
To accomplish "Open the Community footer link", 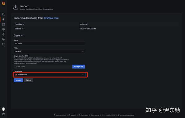I will [83, 115].
